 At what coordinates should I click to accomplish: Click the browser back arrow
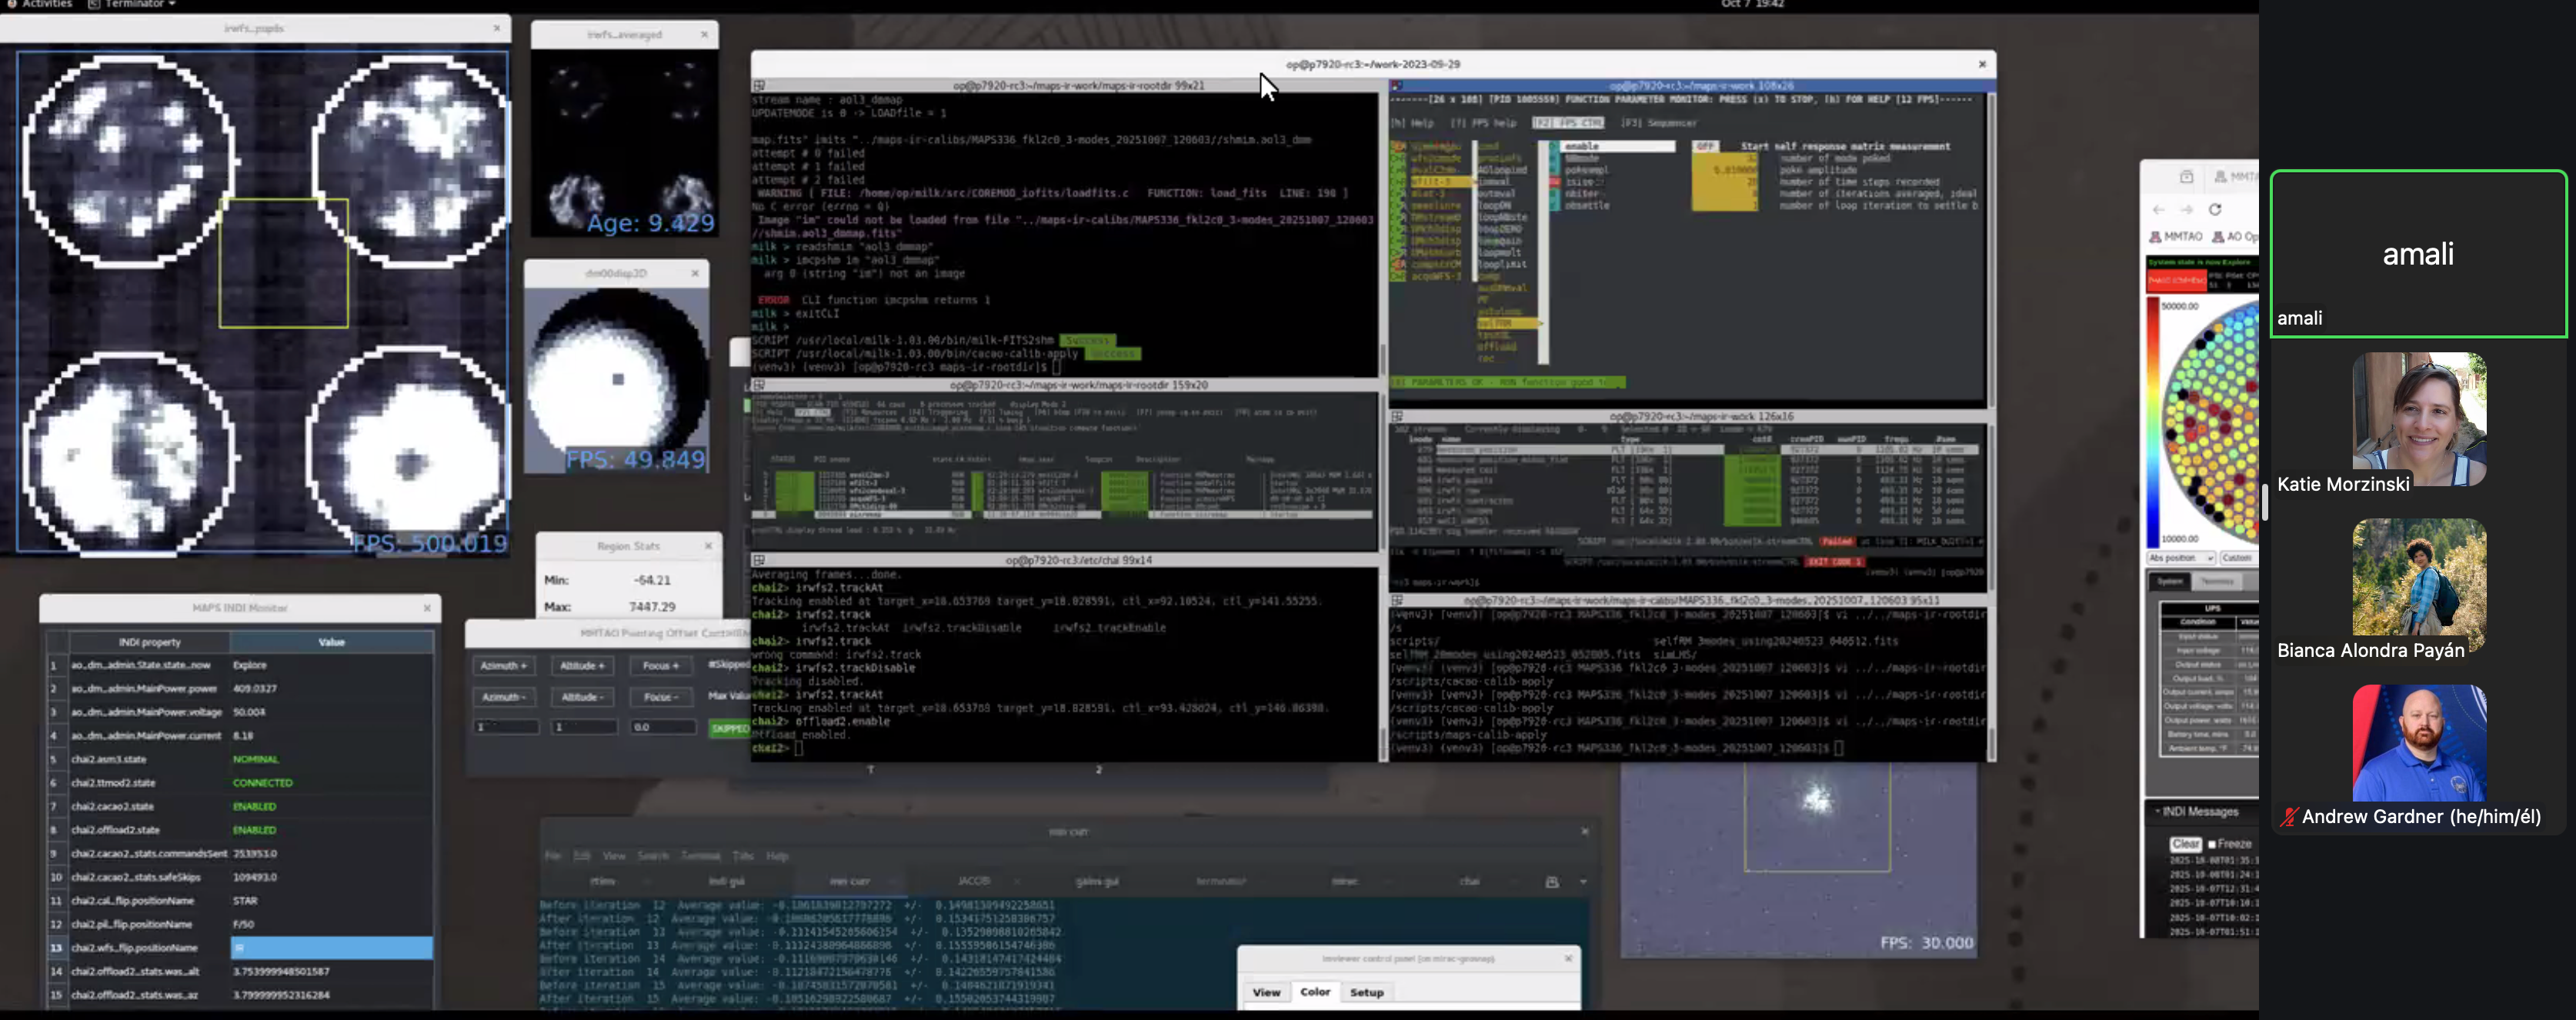coord(2158,209)
